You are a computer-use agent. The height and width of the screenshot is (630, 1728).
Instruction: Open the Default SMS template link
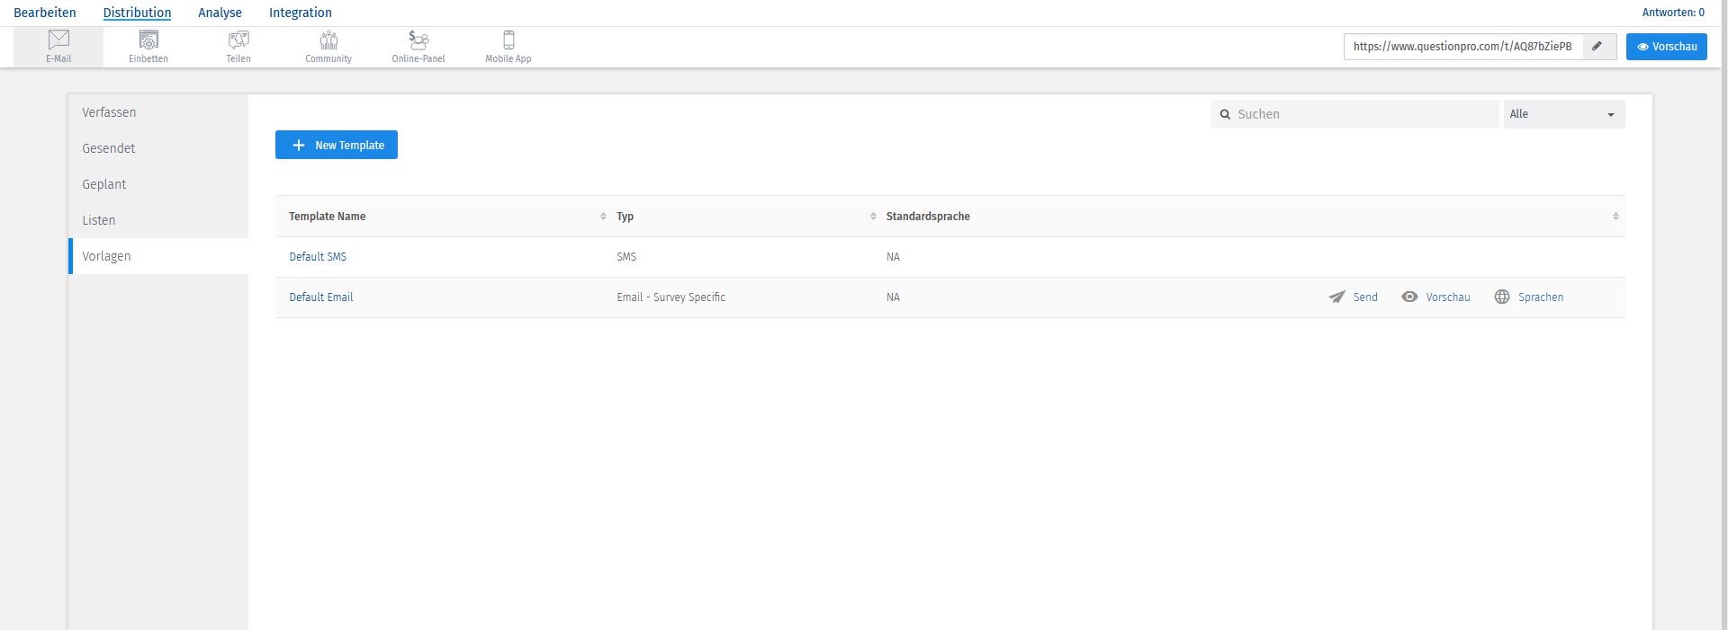[318, 257]
